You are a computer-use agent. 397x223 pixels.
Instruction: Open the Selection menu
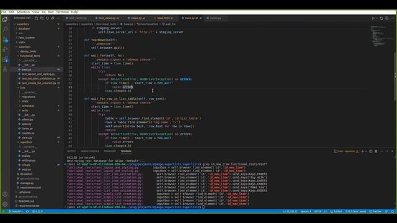(x=23, y=12)
